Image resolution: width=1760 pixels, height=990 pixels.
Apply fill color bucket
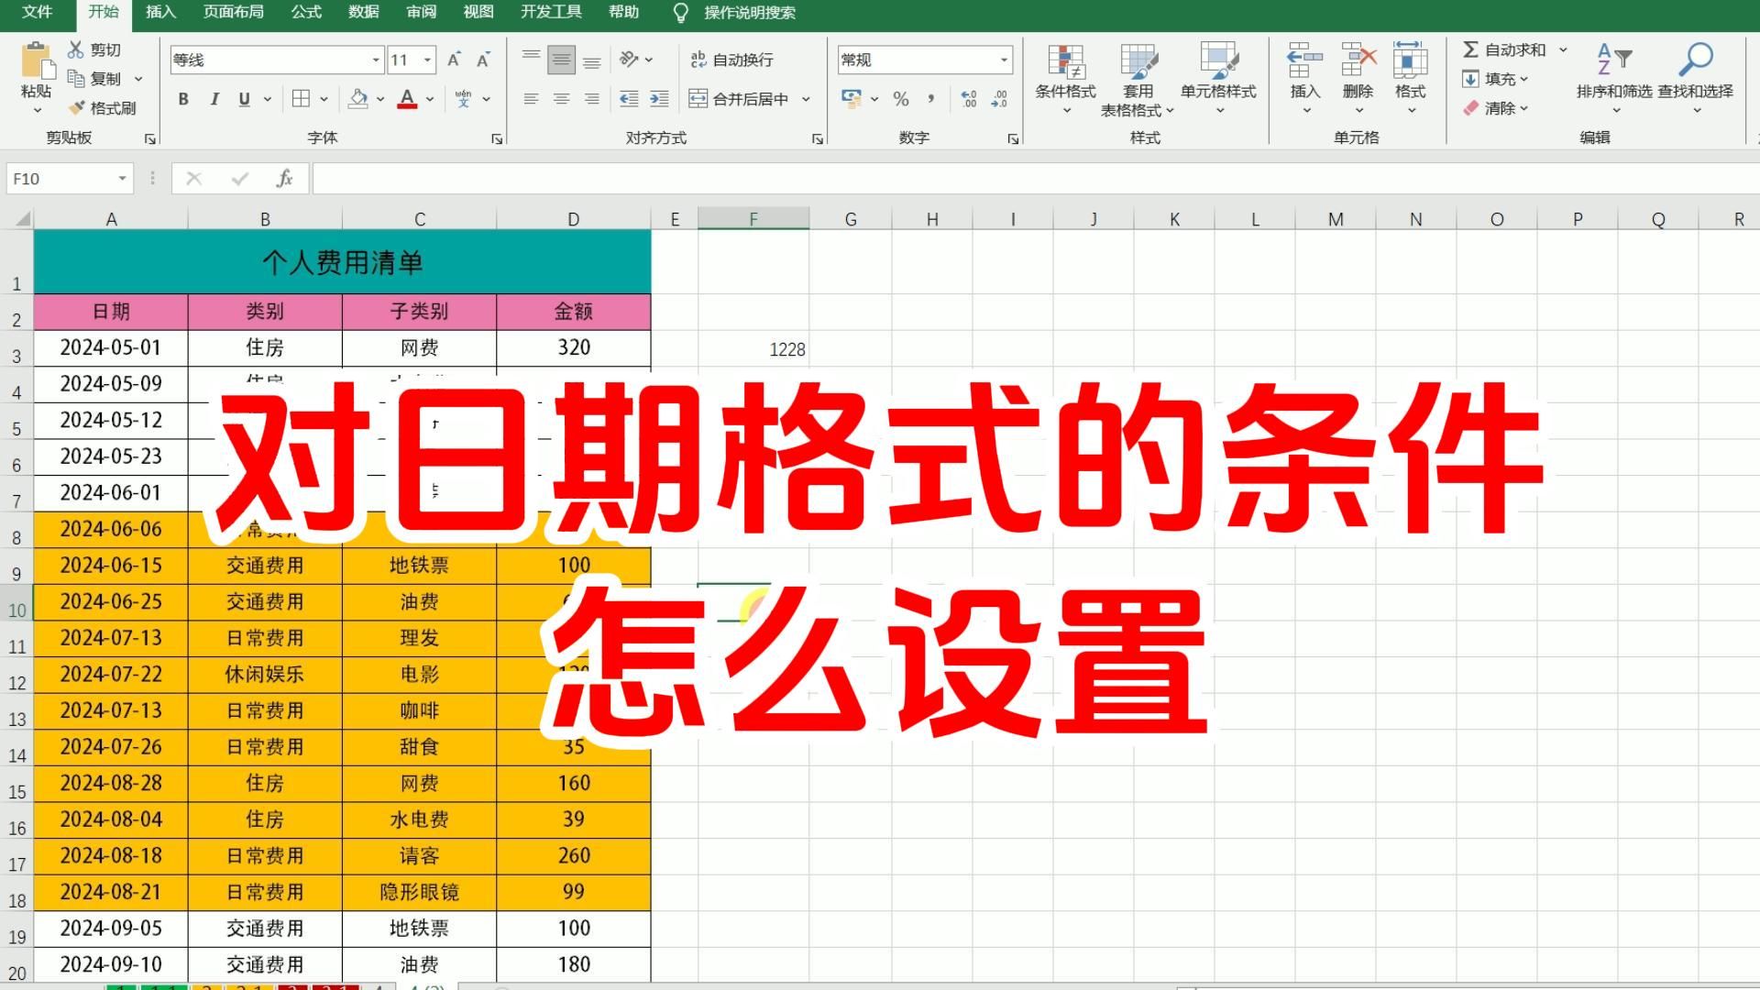[x=358, y=99]
